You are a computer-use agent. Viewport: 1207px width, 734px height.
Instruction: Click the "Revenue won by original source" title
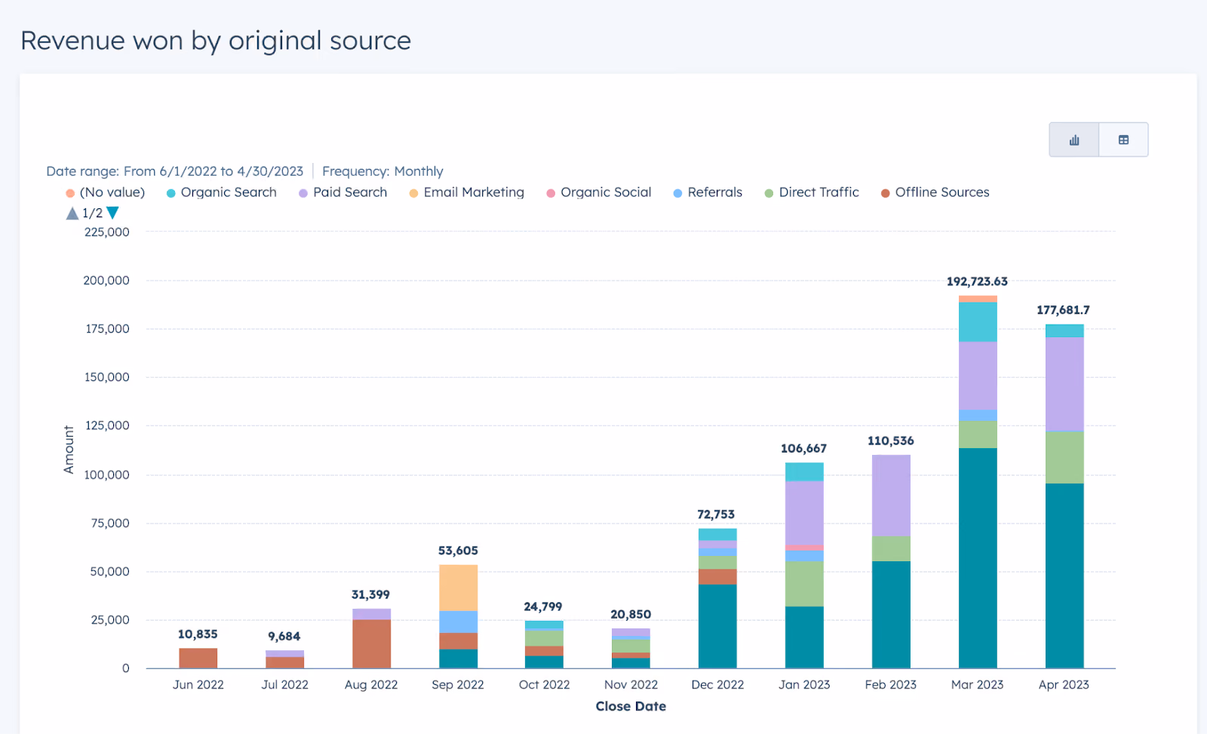pos(216,41)
